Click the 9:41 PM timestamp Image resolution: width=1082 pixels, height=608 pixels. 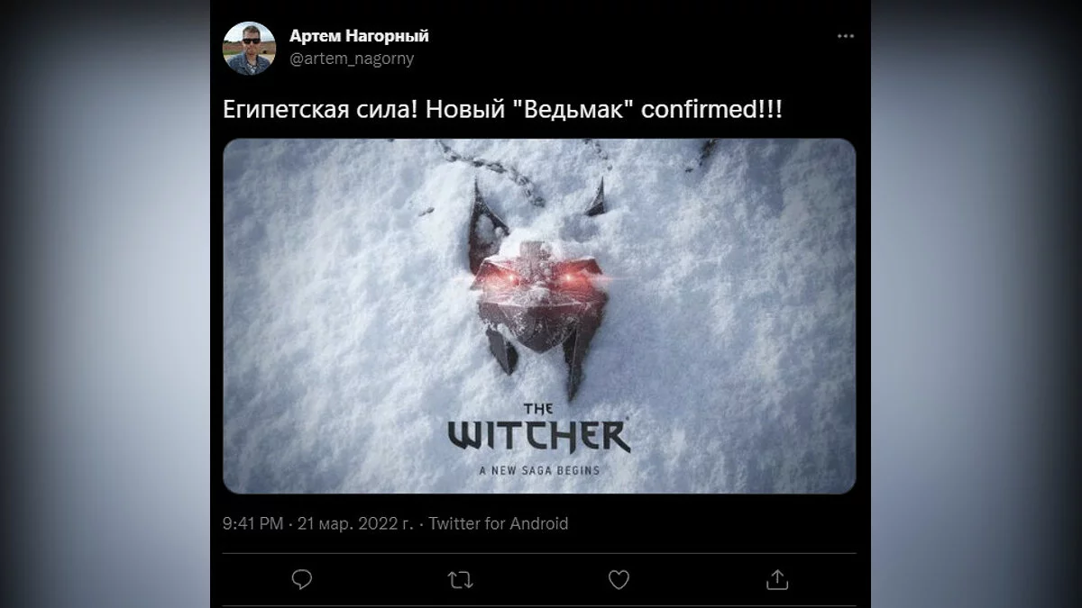[x=252, y=523]
